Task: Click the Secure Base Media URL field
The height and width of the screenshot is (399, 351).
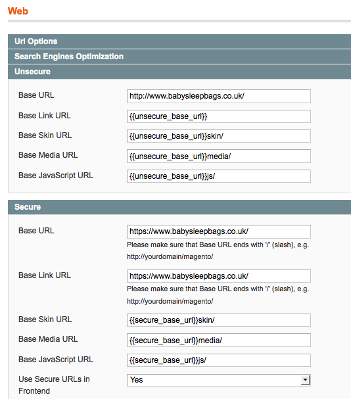Action: coord(219,340)
